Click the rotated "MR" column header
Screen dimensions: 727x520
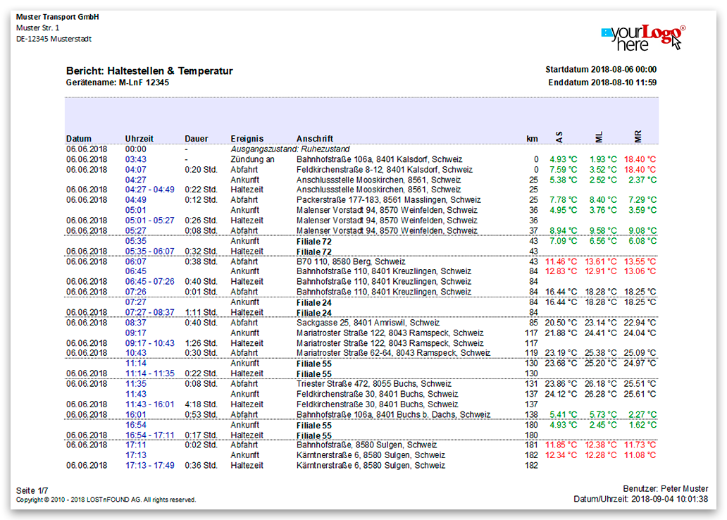point(638,137)
